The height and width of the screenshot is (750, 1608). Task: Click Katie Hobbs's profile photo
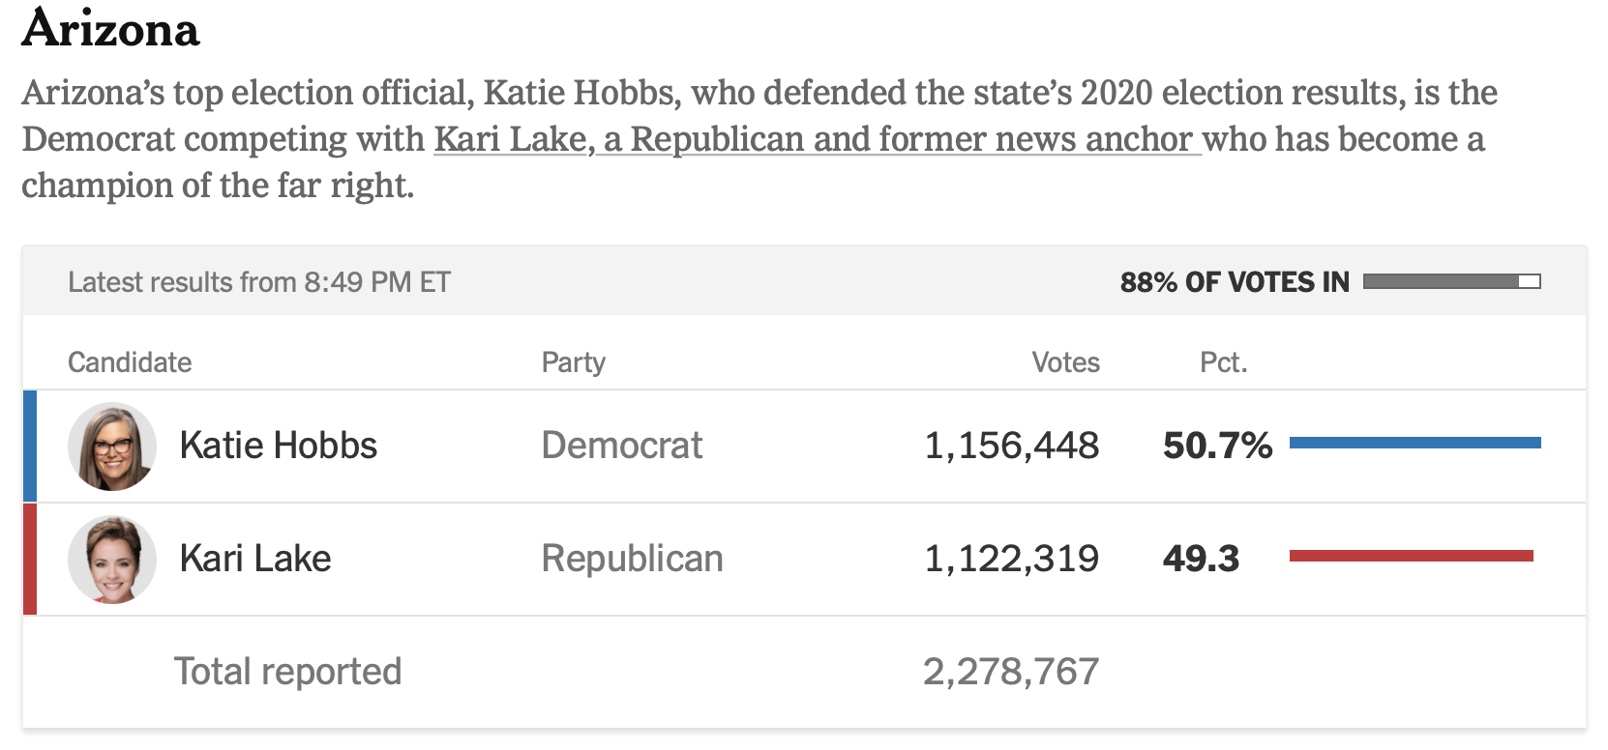tap(112, 447)
